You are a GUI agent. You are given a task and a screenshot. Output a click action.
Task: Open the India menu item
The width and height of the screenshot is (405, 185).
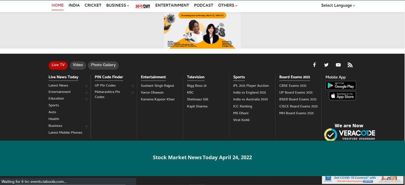pos(74,5)
